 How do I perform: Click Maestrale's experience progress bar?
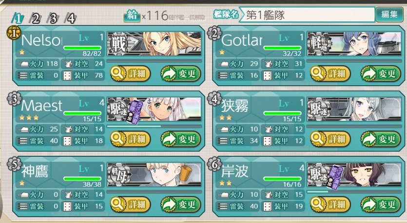[154, 126]
